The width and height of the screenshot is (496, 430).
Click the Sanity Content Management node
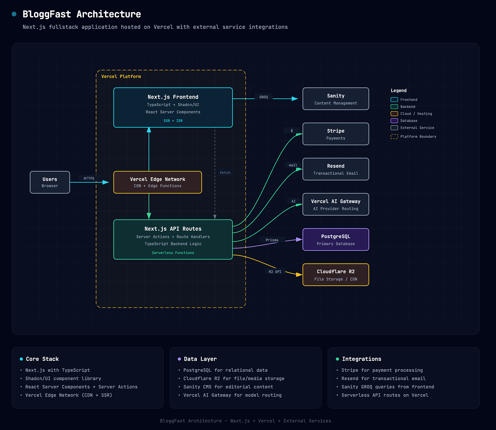[336, 99]
